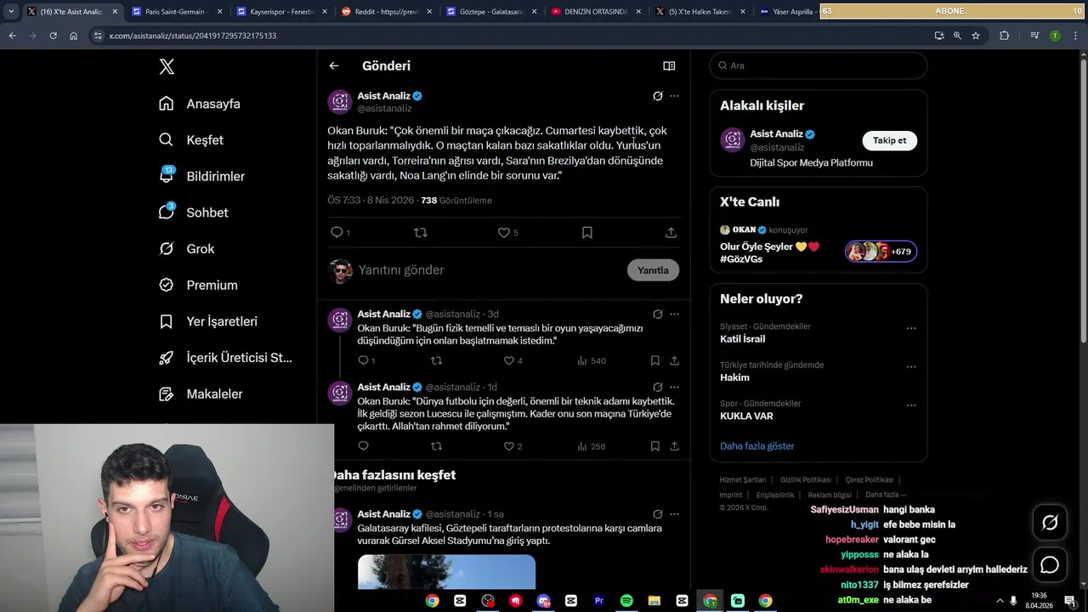Open the browser extensions puzzle icon
Image resolution: width=1088 pixels, height=612 pixels.
tap(1004, 36)
